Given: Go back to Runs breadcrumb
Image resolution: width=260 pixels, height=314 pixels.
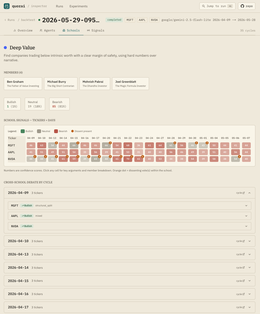Looking at the screenshot, I should point(10,20).
